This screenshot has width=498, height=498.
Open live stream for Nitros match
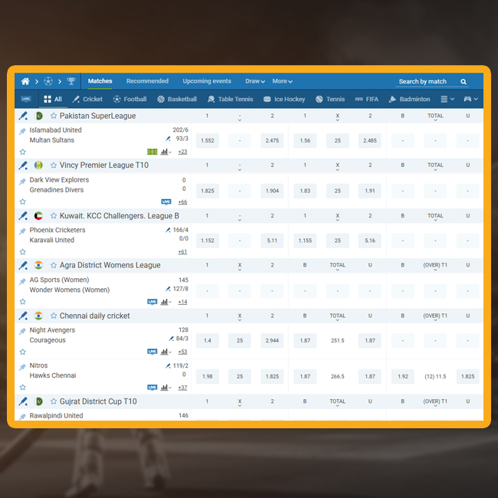pos(152,388)
